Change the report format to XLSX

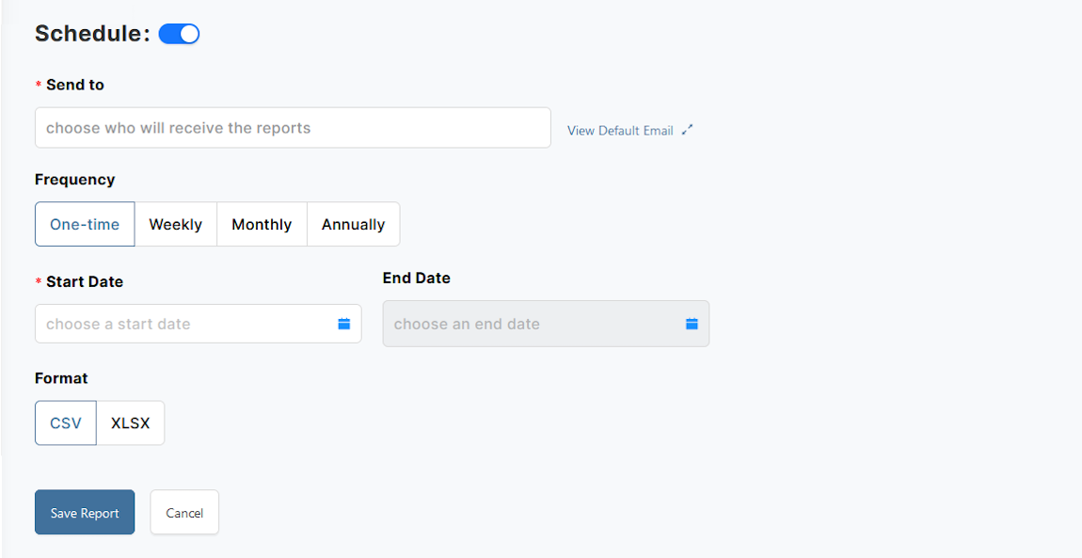coord(130,422)
